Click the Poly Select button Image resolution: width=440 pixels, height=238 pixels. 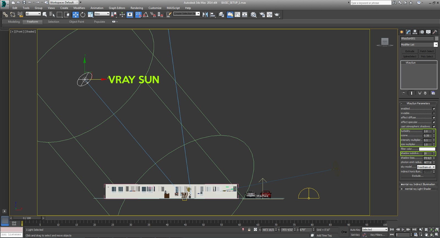[427, 56]
